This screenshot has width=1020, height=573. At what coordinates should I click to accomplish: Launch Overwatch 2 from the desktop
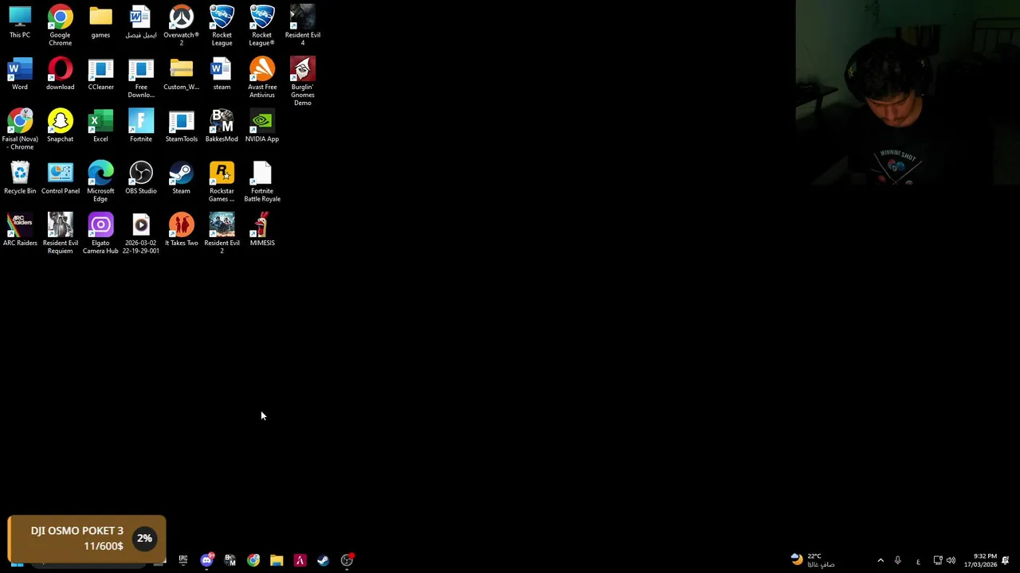click(x=181, y=25)
